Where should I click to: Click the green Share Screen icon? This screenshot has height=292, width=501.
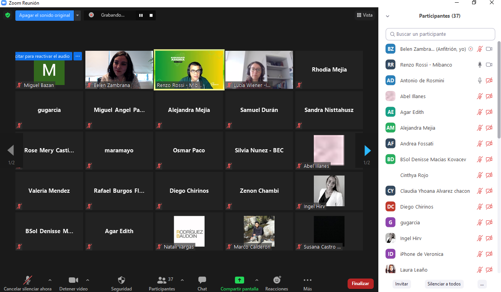point(239,280)
